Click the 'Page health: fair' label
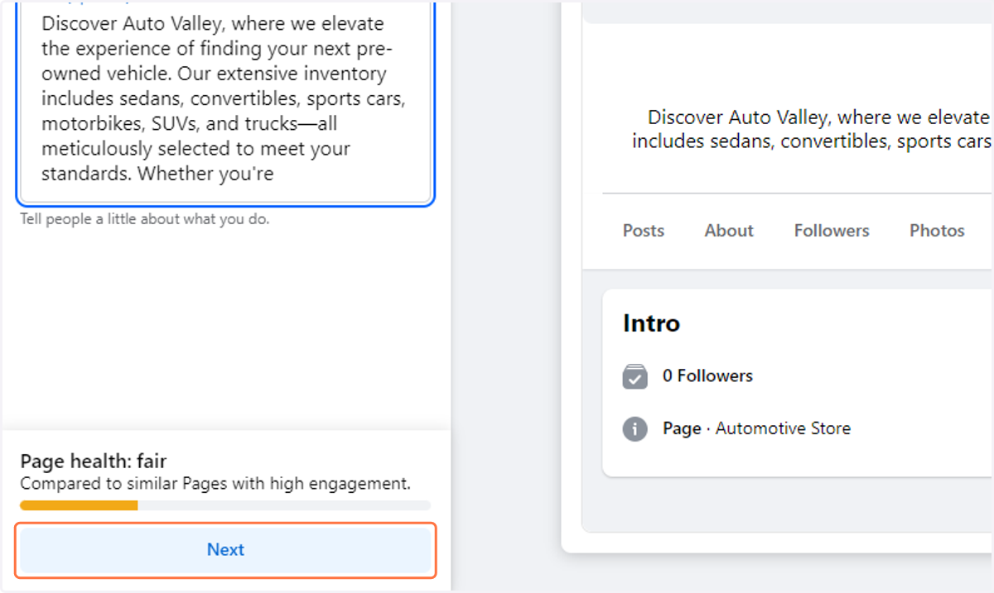Viewport: 994px width, 593px height. pyautogui.click(x=94, y=461)
